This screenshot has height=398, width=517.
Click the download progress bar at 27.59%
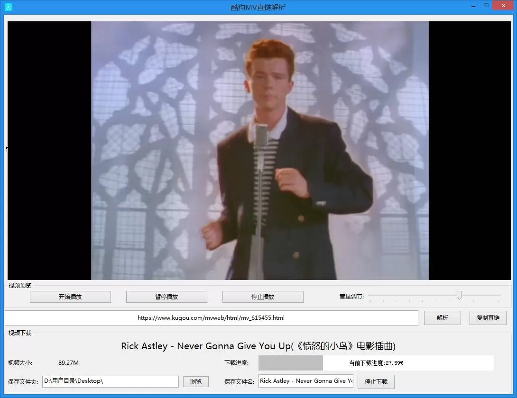[x=376, y=363]
